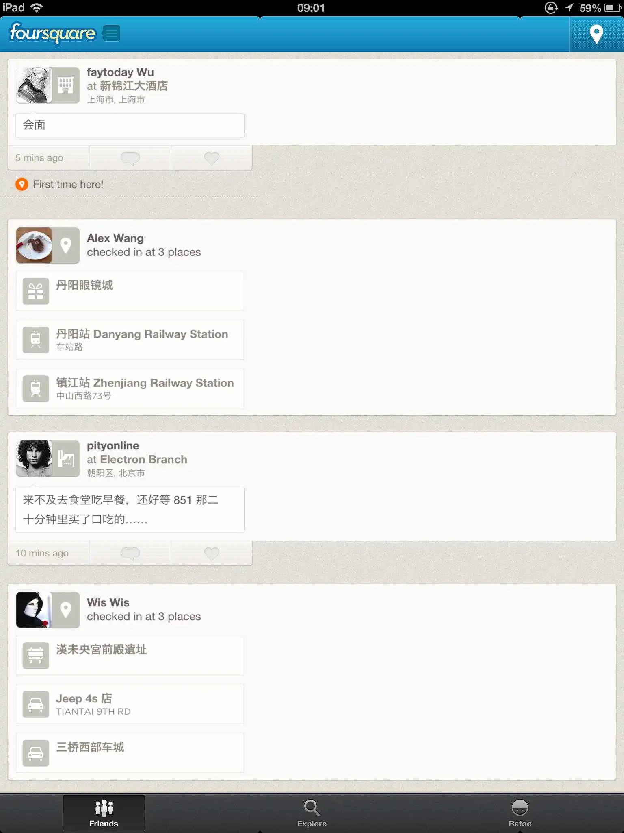Image resolution: width=624 pixels, height=833 pixels.
Task: Comment on faytoday Wu's check-in
Action: click(130, 158)
